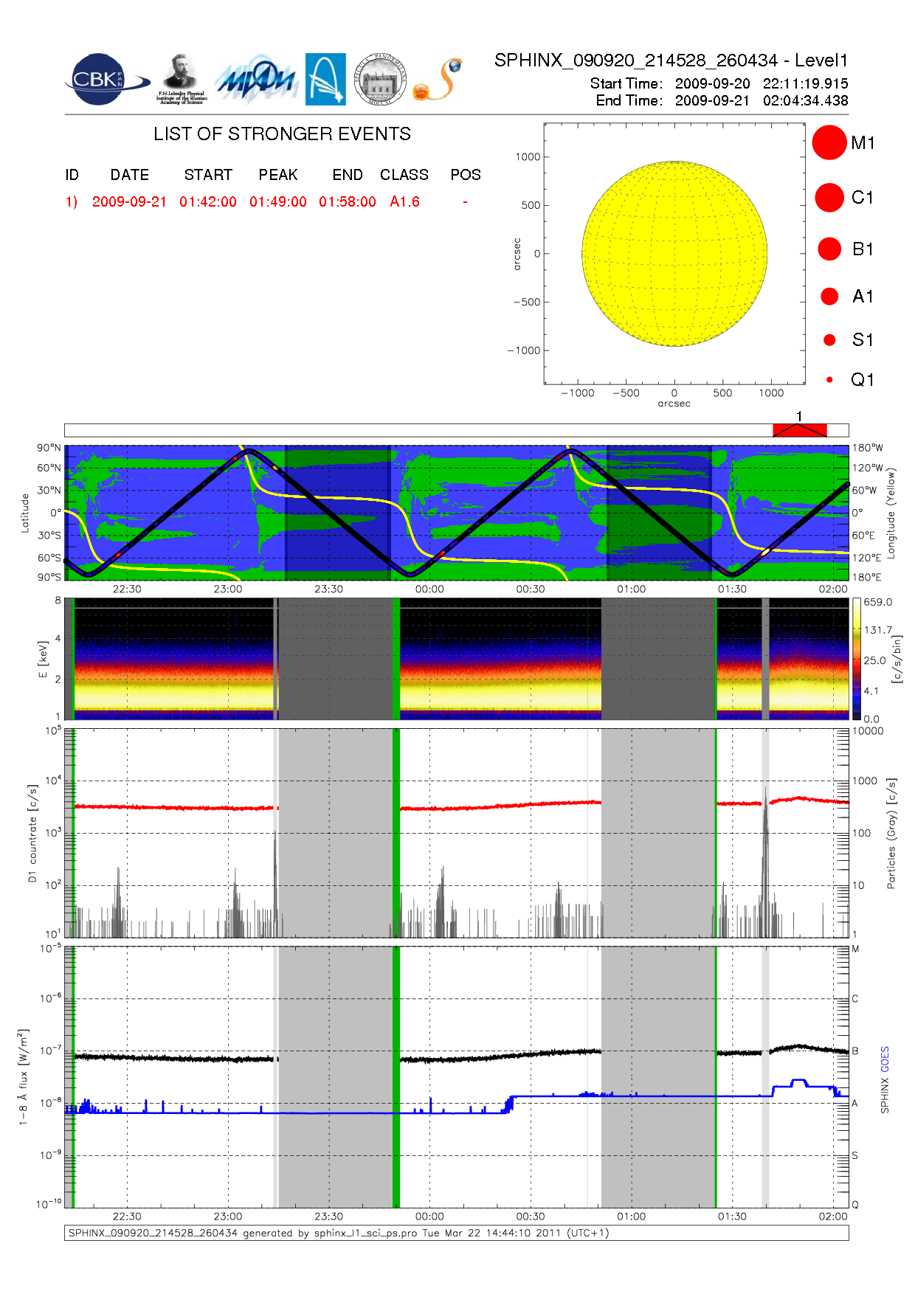This screenshot has width=915, height=1294.
Task: Click the red event 1 marker bar
Action: click(x=799, y=430)
